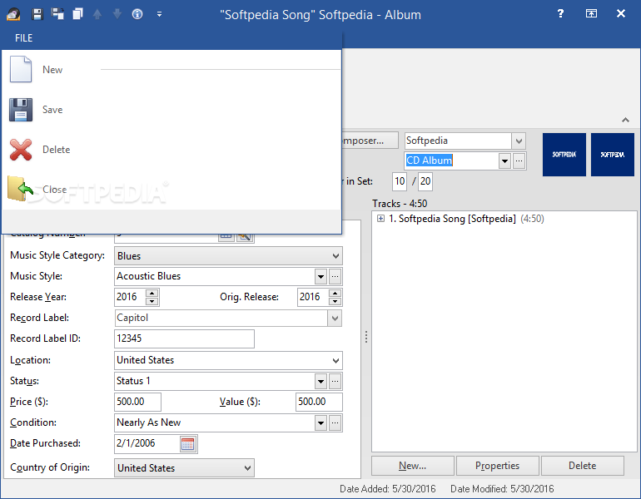Screen dimensions: 641x499
Task: Select the second Softpedia cover thumbnail
Action: 613,155
